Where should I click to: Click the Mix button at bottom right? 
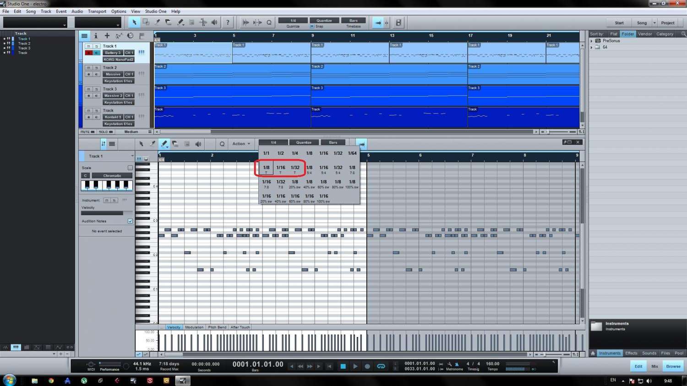click(x=654, y=366)
